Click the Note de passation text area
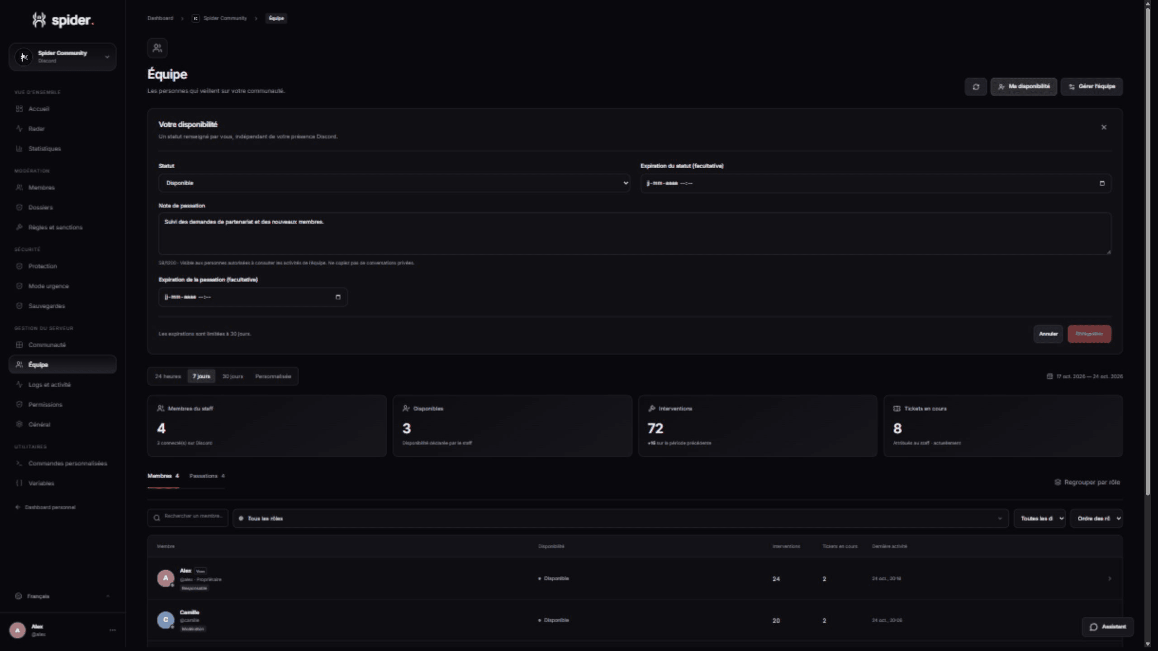 coord(635,234)
